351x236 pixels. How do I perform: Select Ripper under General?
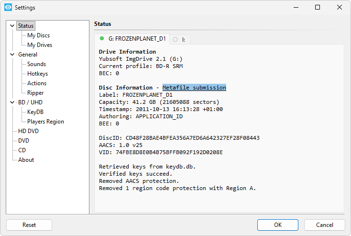[x=35, y=93]
